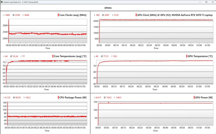Click CPU Package Power maximum value 143,2
The width and height of the screenshot is (216, 134).
point(28,98)
